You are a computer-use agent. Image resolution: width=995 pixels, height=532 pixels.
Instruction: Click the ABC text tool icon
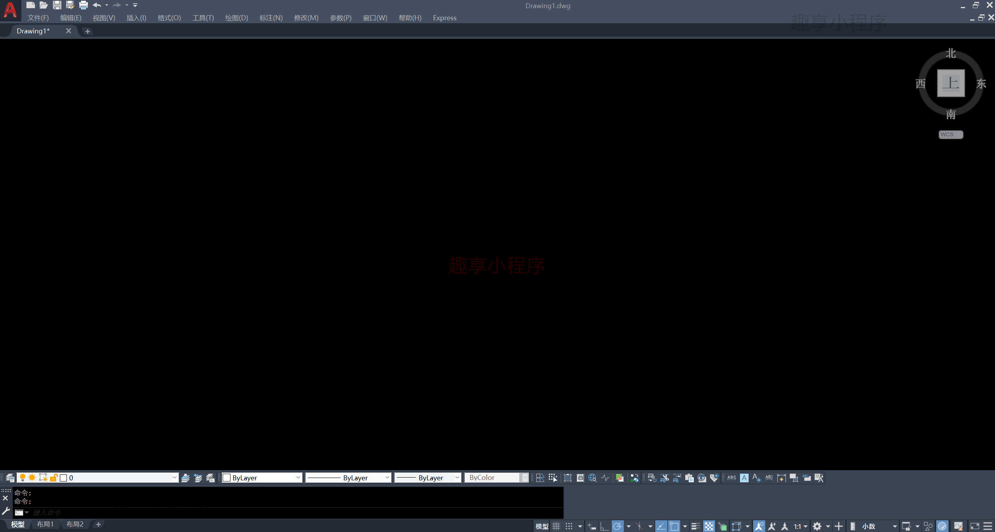click(x=731, y=478)
